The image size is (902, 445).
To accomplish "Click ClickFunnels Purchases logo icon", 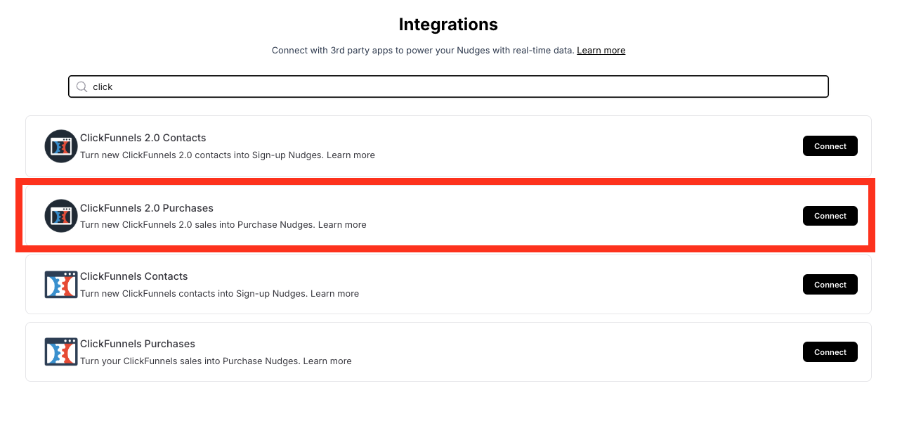I will (x=61, y=352).
